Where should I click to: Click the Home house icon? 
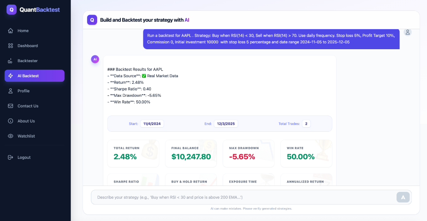10,31
